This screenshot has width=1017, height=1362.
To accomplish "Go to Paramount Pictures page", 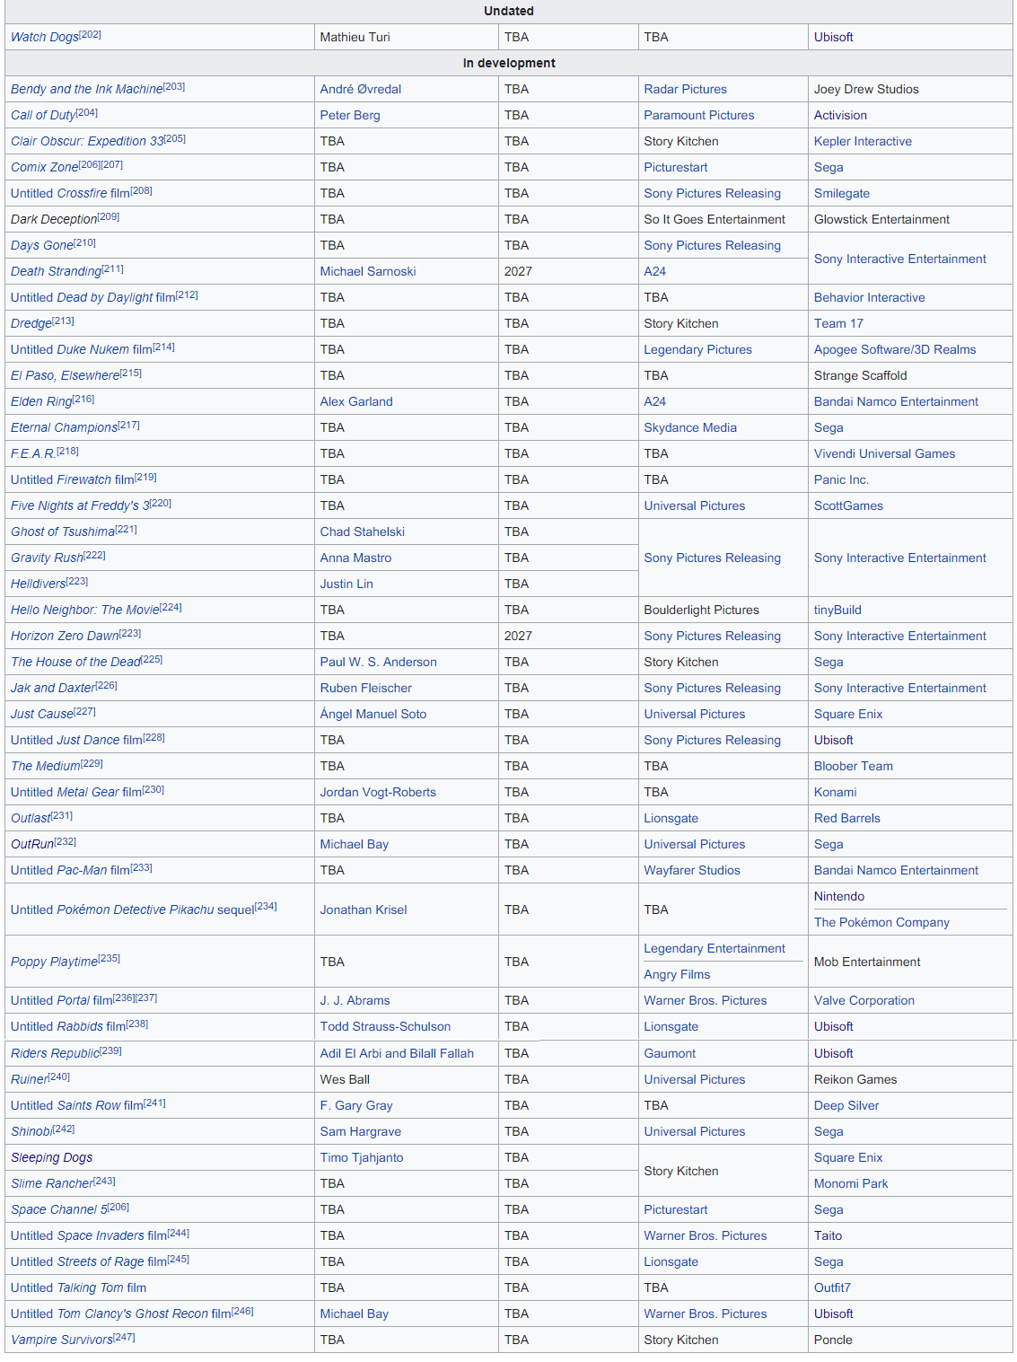I will (698, 116).
